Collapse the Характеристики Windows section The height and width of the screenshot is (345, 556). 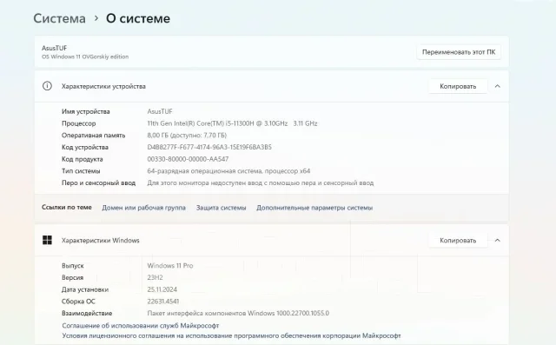point(498,241)
